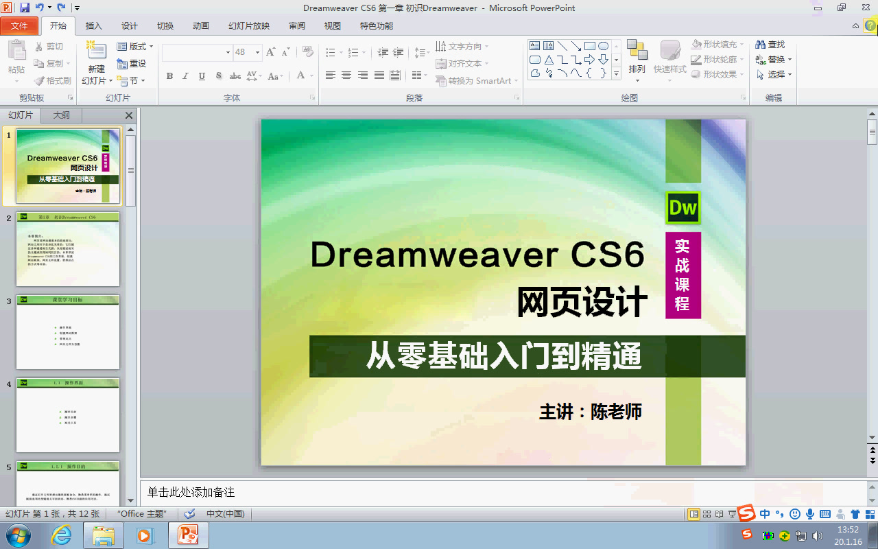Open Shape Fill (形状填充) dropdown
This screenshot has width=878, height=549.
[x=717, y=45]
